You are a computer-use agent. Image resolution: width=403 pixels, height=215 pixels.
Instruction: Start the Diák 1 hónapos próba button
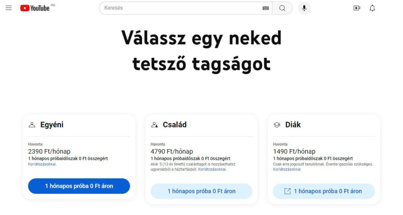coord(324,191)
